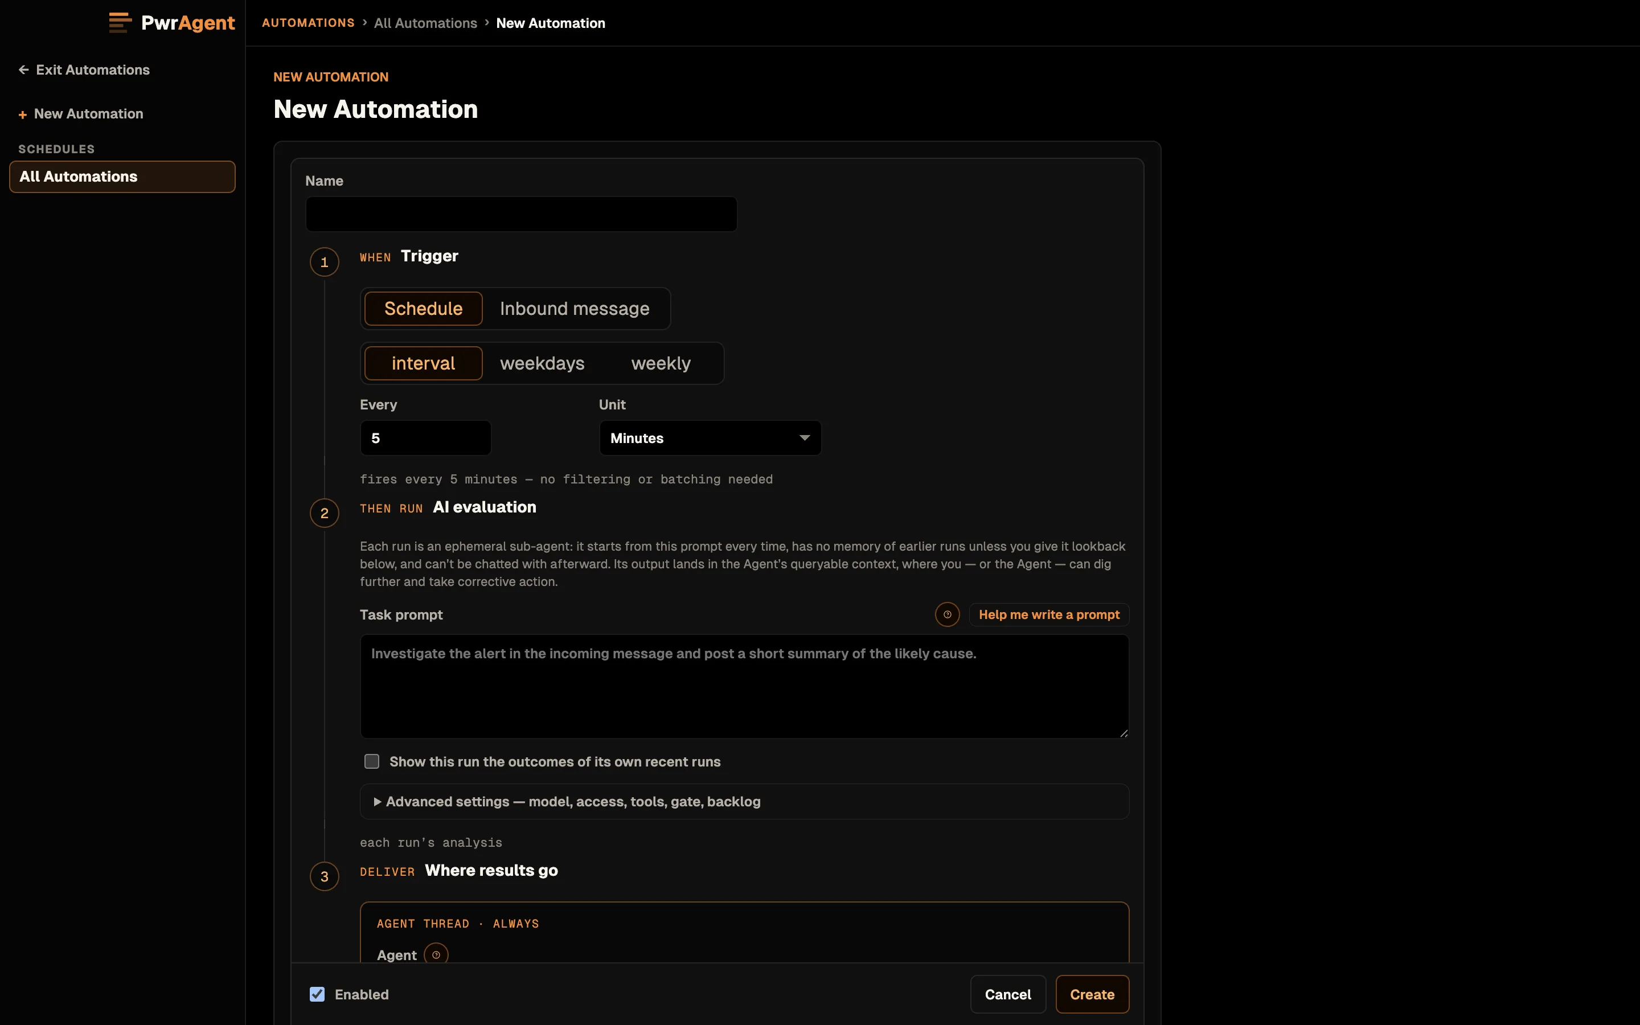Go to All Automations breadcrumb link
1640x1025 pixels.
coord(425,23)
